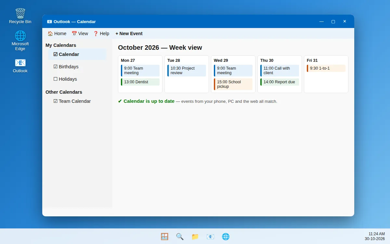Close the Outlook Calendar window
This screenshot has width=390, height=244.
tap(344, 21)
